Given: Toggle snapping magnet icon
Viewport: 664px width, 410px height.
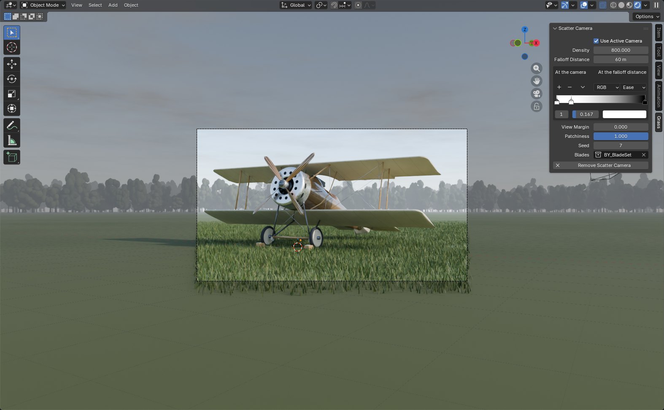Looking at the screenshot, I should tap(334, 5).
